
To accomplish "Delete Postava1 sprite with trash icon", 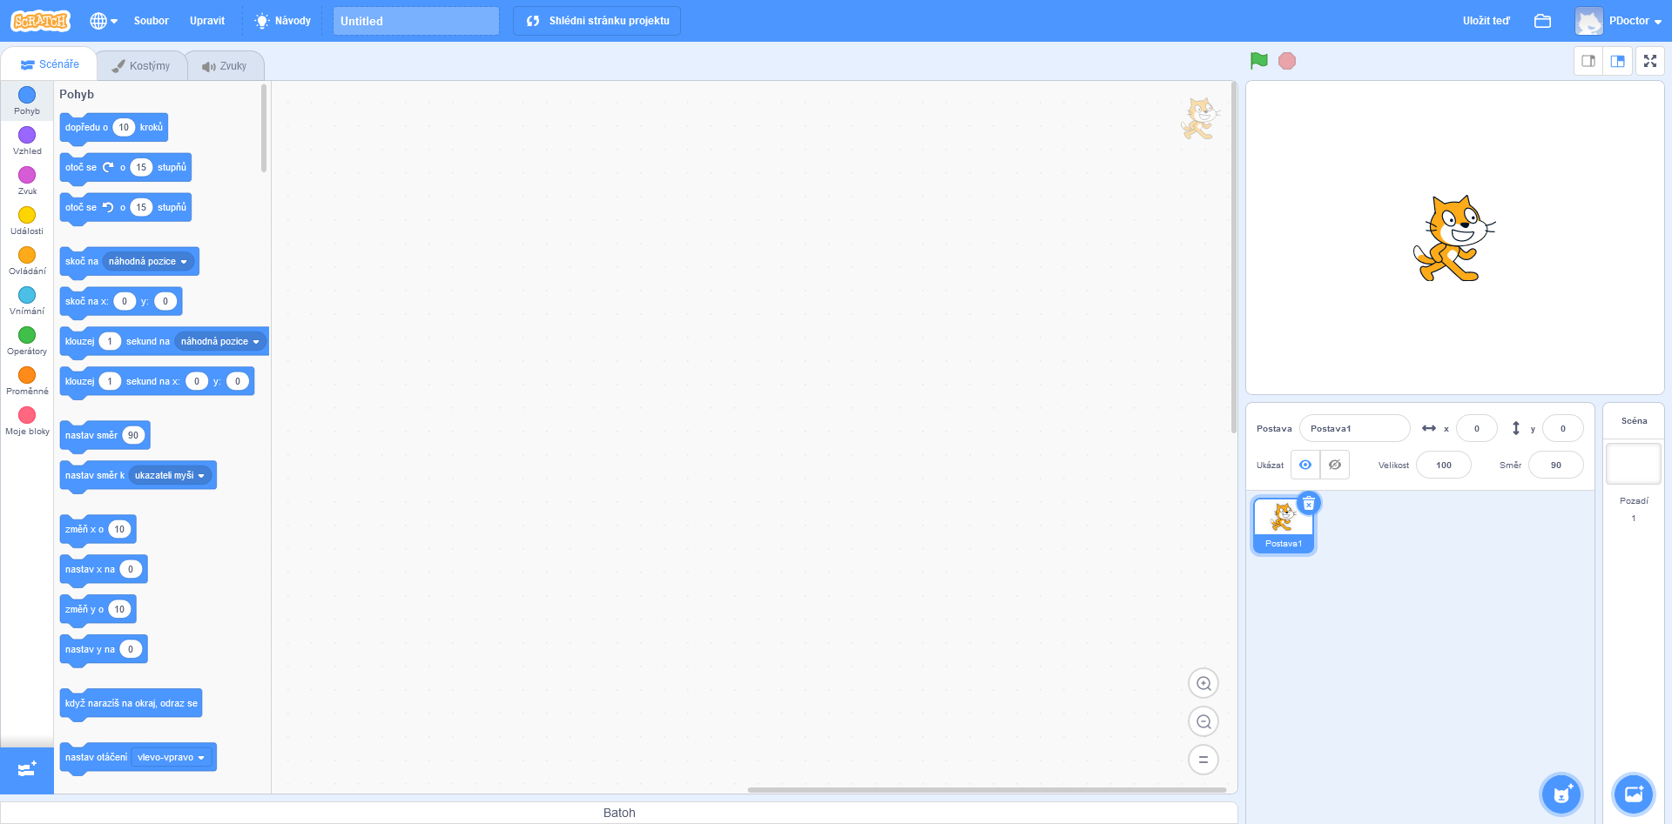I will tap(1309, 503).
